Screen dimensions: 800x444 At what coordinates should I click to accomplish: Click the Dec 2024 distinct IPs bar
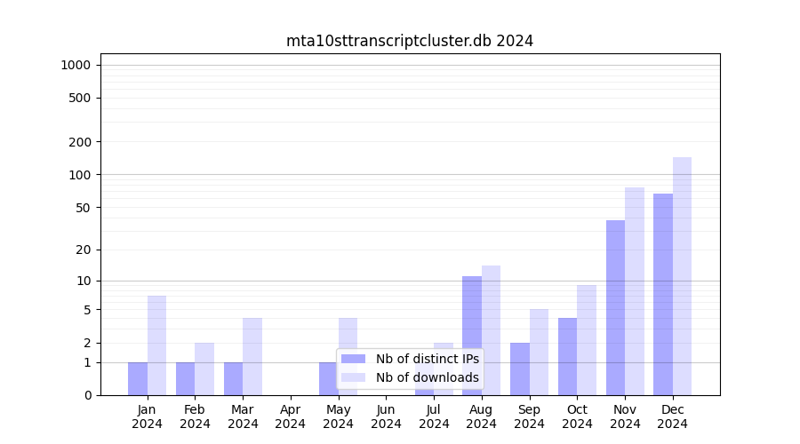[663, 293]
